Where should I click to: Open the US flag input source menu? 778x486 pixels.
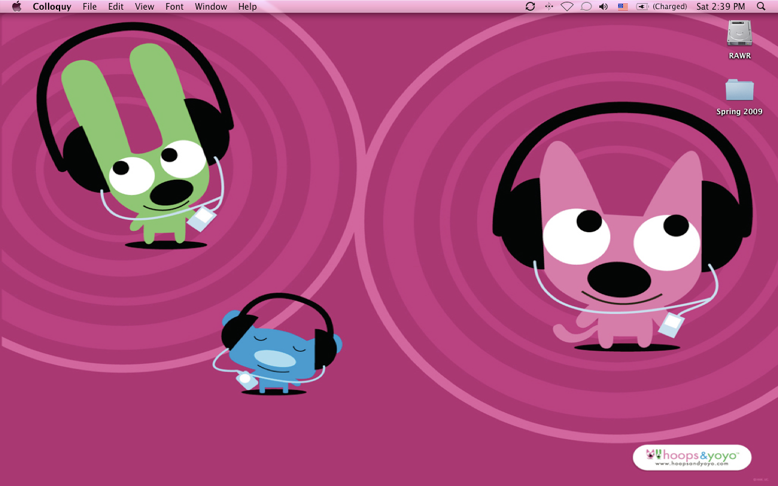tap(623, 7)
